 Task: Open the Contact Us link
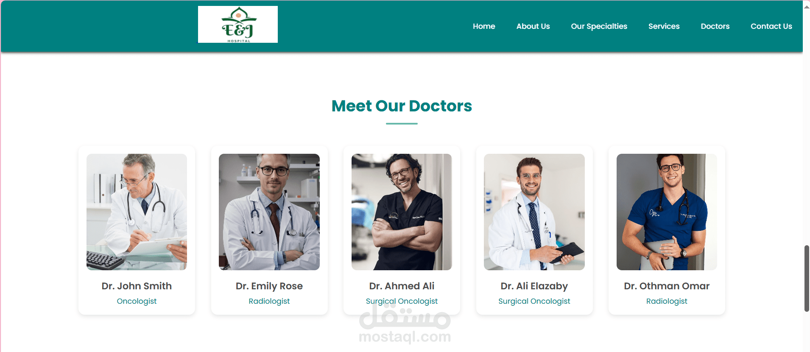771,26
